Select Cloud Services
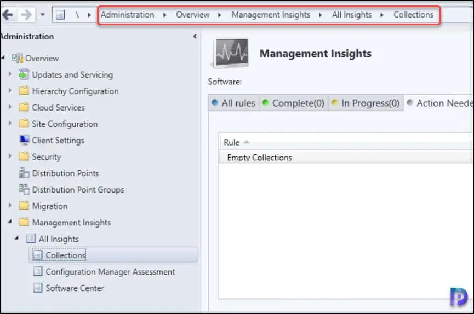This screenshot has width=474, height=314. click(x=58, y=107)
